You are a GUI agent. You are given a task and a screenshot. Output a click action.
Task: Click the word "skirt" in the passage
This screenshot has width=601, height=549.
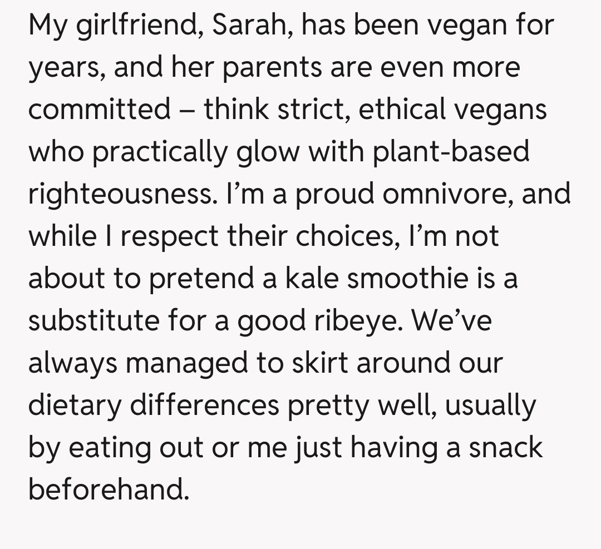click(319, 363)
